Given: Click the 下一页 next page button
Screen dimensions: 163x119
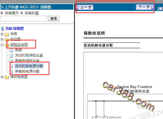Looking at the screenshot, I should [x=145, y=7].
